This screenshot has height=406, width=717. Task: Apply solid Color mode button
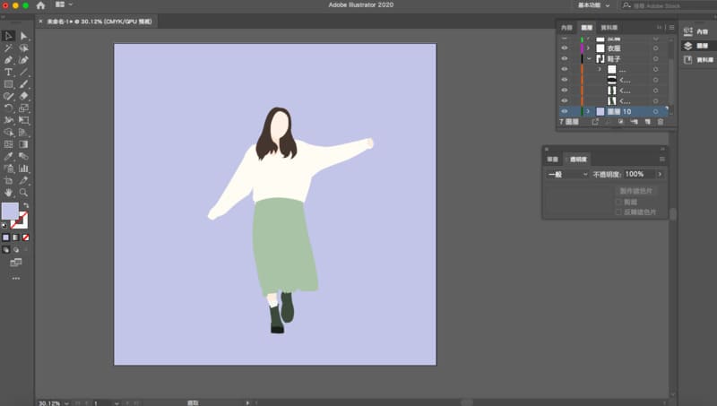(x=5, y=238)
